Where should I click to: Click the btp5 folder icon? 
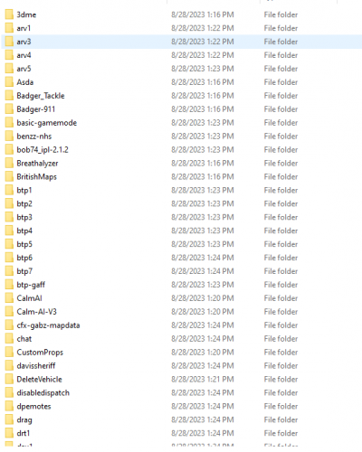(9, 244)
